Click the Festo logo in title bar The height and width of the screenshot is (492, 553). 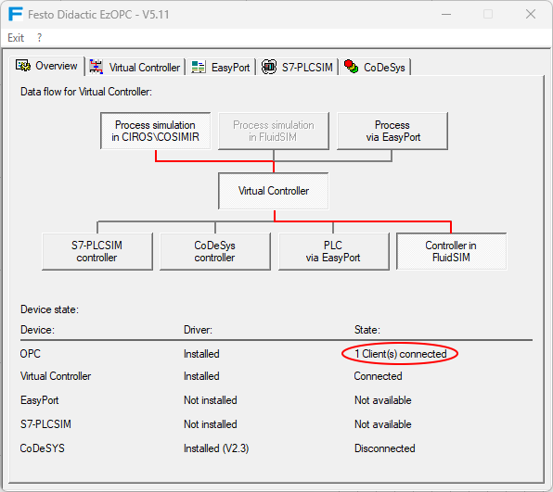pos(16,15)
